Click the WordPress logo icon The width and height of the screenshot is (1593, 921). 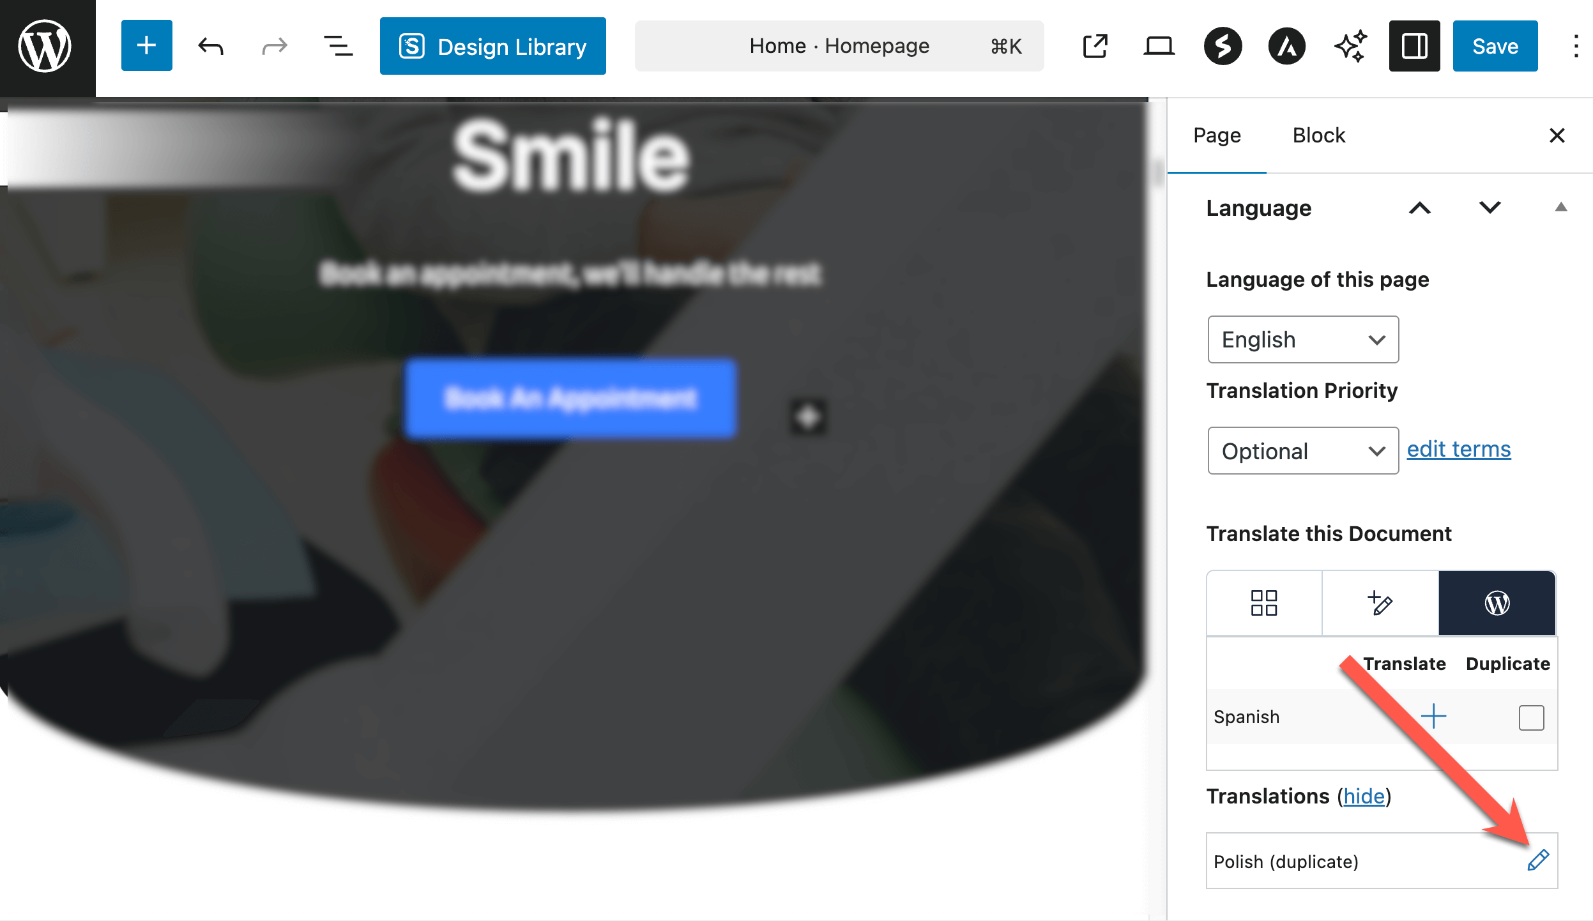coord(45,46)
